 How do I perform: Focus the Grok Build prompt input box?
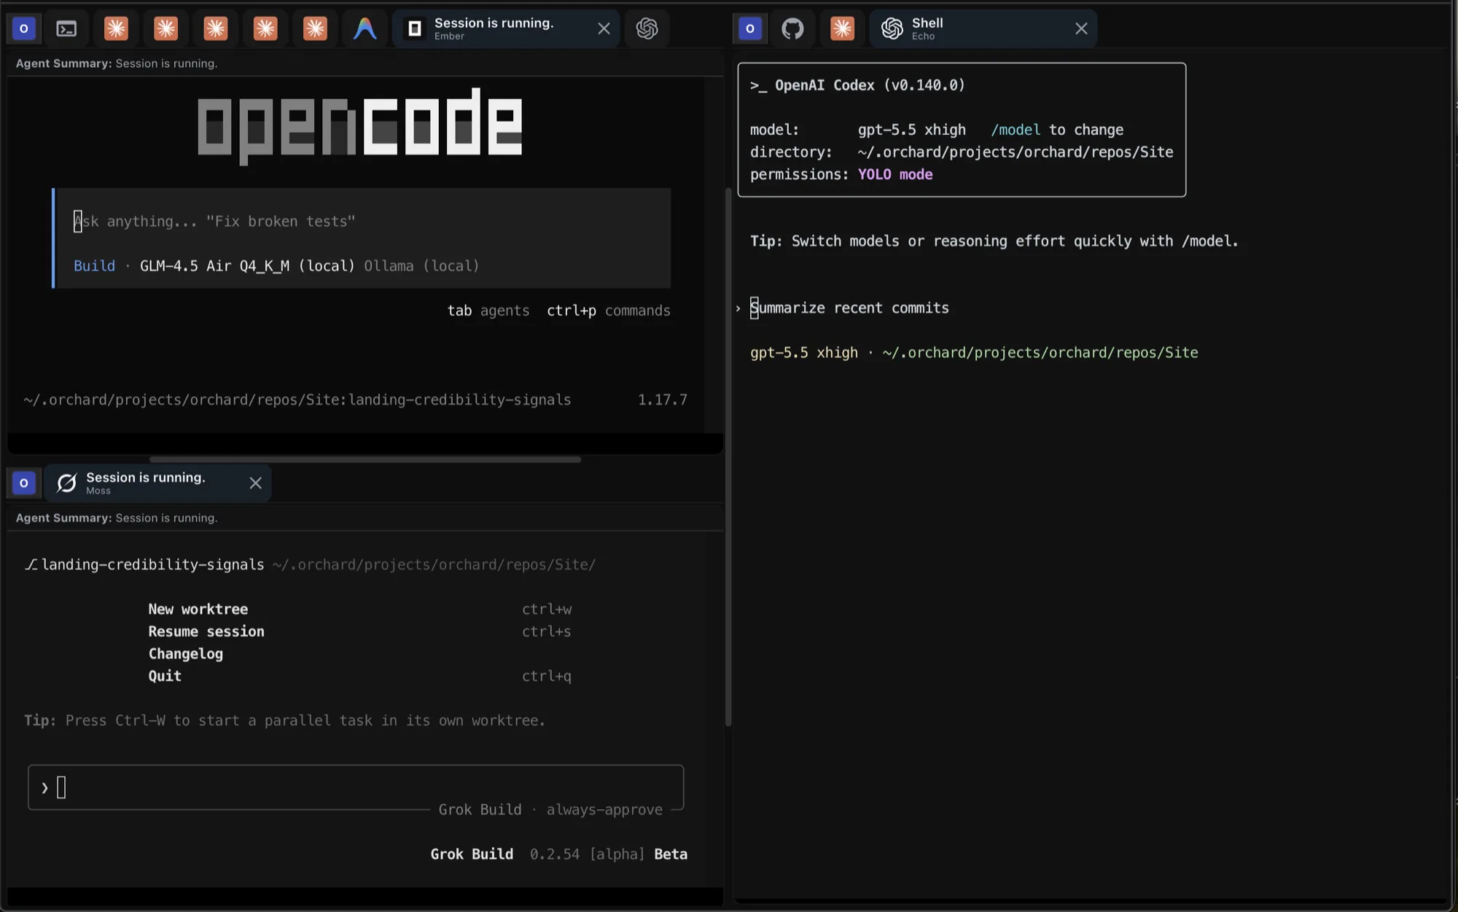tap(356, 787)
